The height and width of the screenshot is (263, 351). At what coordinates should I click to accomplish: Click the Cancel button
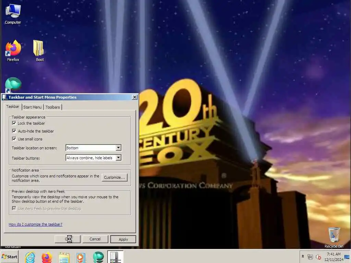click(95, 239)
